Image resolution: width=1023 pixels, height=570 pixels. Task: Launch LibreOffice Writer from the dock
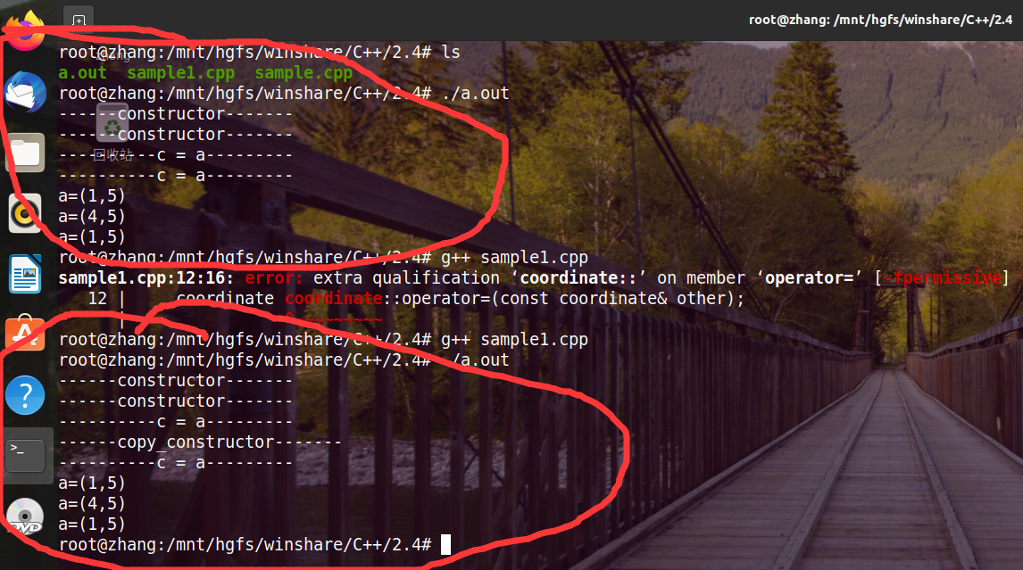(x=25, y=274)
